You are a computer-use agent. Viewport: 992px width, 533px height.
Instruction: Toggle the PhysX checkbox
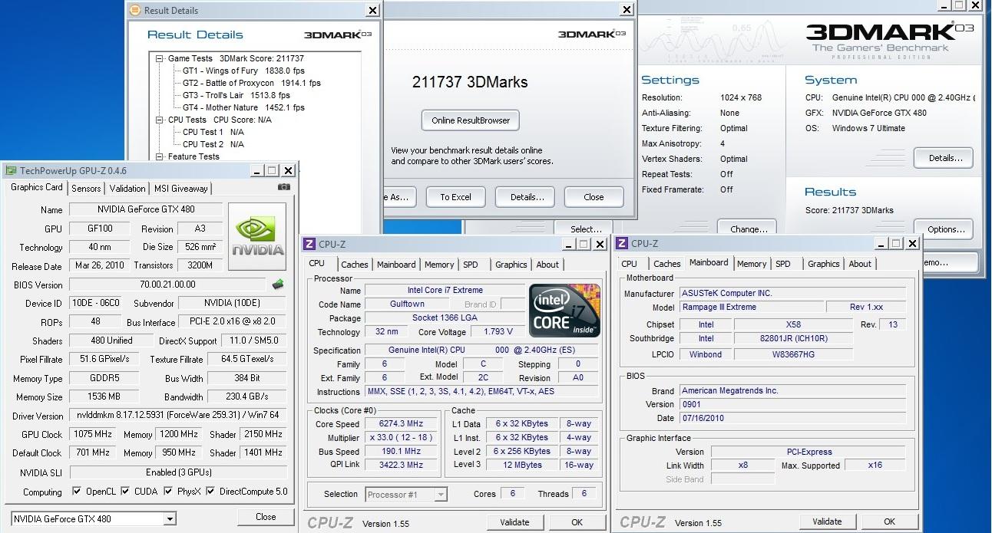pyautogui.click(x=168, y=492)
